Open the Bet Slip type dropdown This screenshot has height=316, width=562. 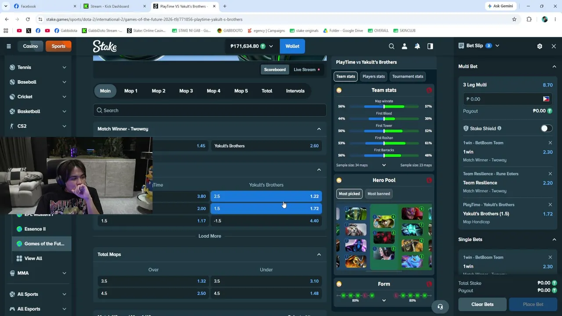[x=497, y=46]
